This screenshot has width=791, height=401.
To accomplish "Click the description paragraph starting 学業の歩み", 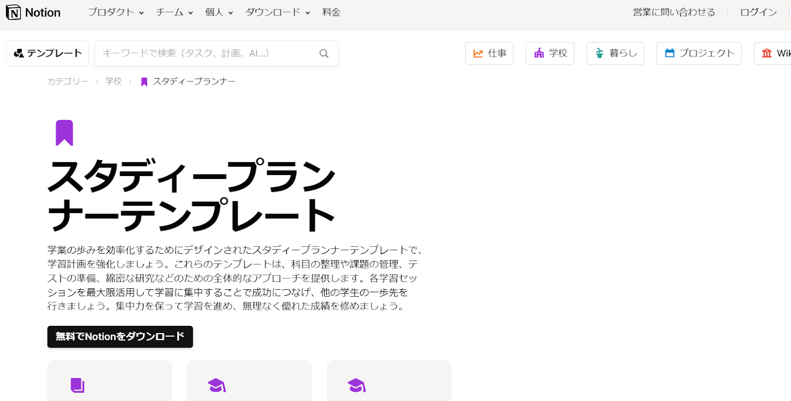I will pos(235,278).
